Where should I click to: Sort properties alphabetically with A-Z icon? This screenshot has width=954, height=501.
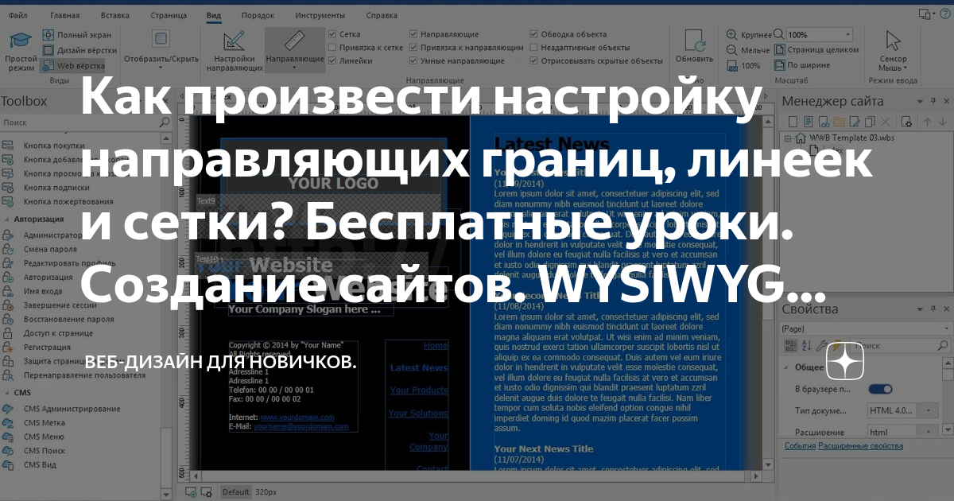pos(805,345)
